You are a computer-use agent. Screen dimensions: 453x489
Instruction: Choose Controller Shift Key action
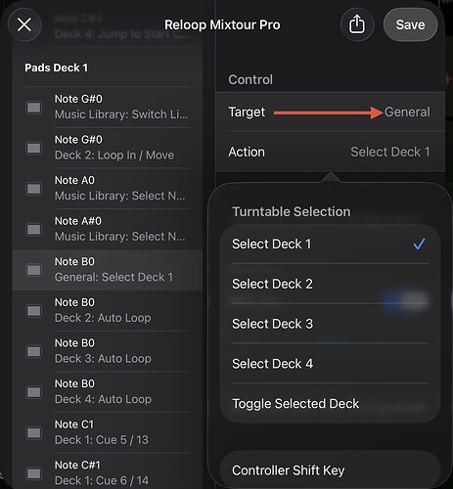330,470
